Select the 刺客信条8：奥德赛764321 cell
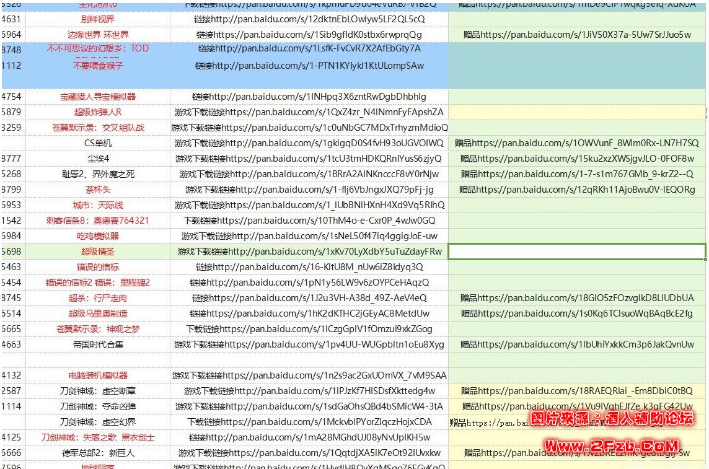This screenshot has height=469, width=709. coord(98,221)
